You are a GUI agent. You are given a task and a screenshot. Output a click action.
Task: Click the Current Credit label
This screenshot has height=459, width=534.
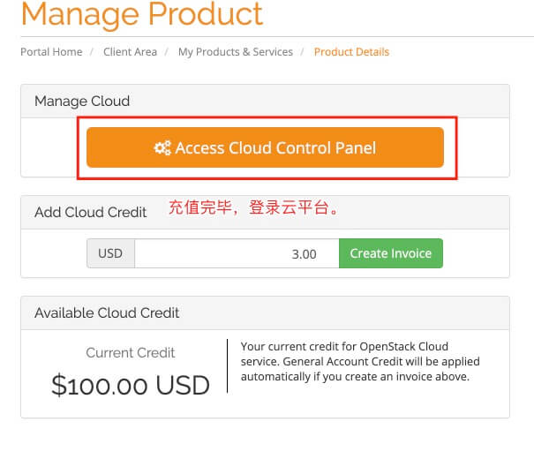coord(131,353)
